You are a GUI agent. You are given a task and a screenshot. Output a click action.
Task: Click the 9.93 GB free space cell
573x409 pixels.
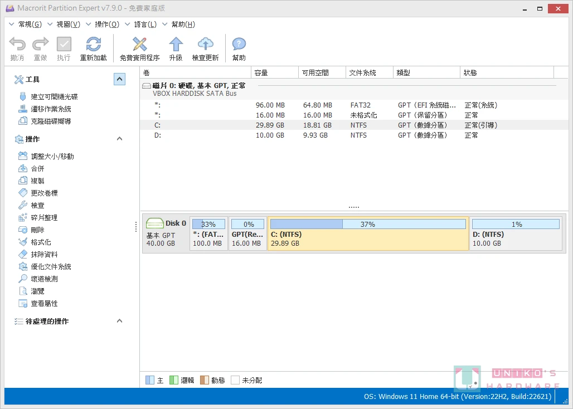click(x=315, y=135)
